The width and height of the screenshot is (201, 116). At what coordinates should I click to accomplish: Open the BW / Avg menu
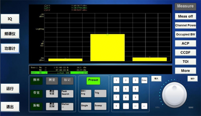[x=86, y=93]
